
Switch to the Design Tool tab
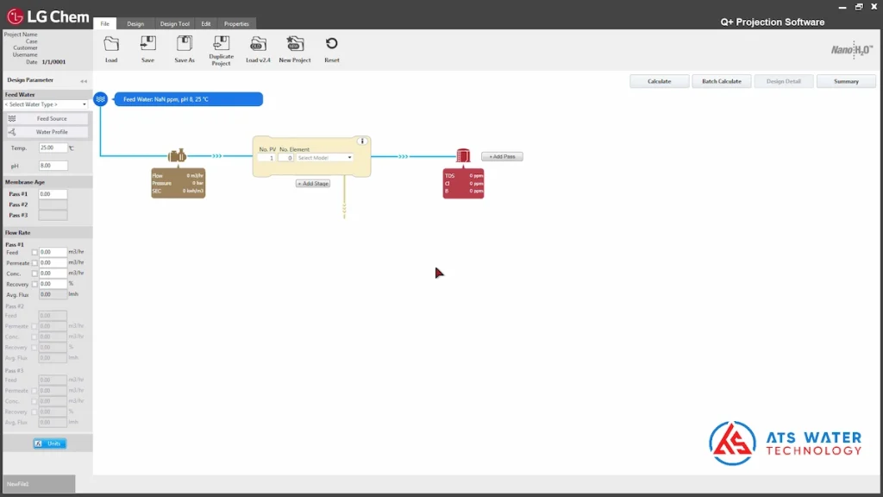[174, 24]
